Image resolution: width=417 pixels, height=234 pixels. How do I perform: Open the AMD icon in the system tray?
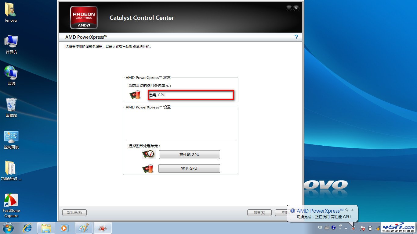point(353,228)
